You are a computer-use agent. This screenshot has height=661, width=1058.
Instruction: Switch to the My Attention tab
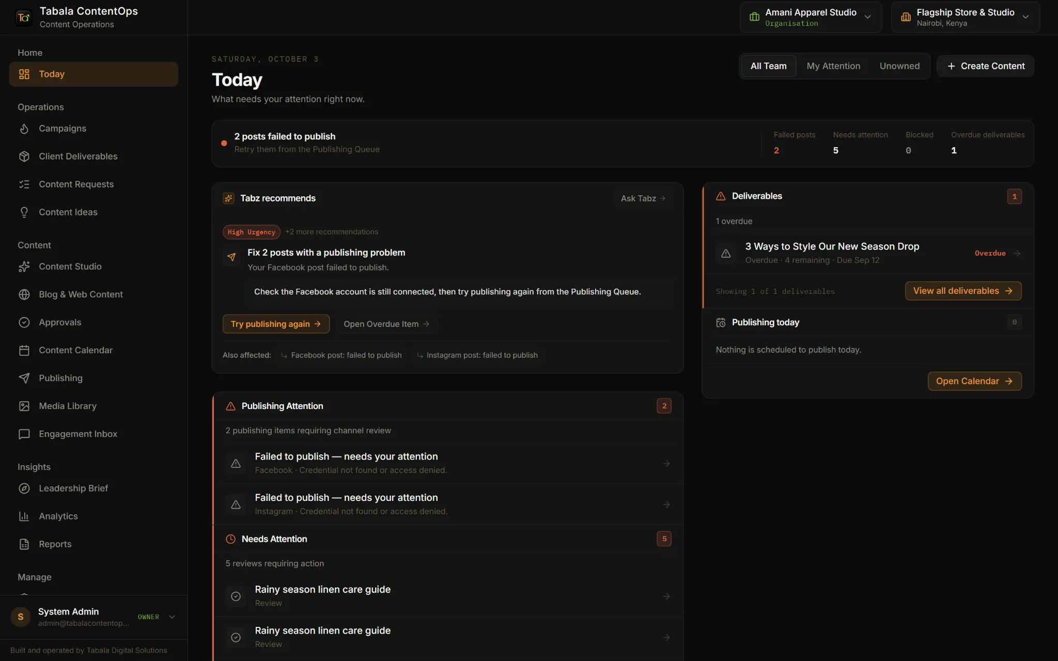click(833, 66)
